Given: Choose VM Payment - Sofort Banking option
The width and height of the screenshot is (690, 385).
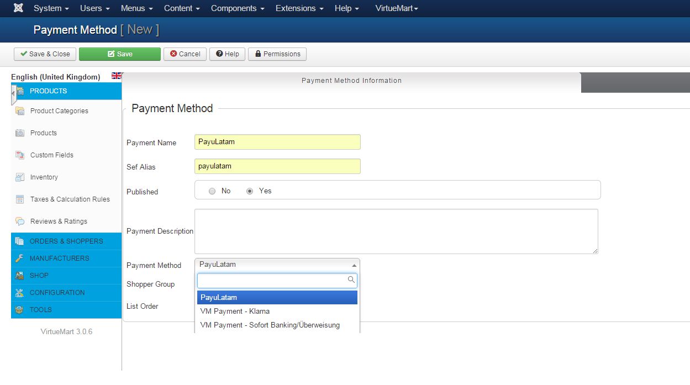Looking at the screenshot, I should coord(277,325).
